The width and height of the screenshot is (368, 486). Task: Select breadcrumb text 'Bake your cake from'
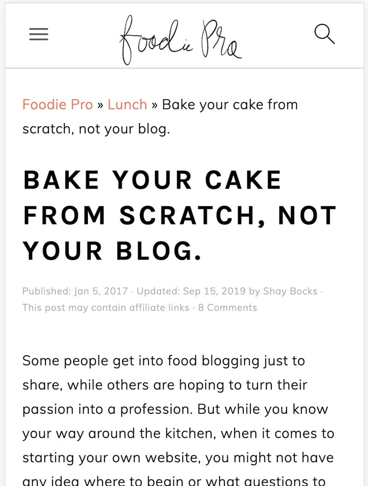click(230, 104)
